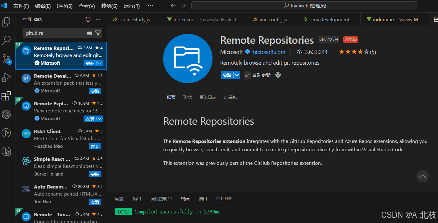This screenshot has width=438, height=223.
Task: Select the 更改日志 tab
Action: [208, 97]
